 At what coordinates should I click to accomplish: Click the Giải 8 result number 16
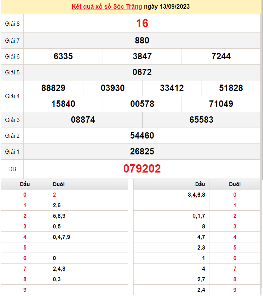(x=142, y=23)
